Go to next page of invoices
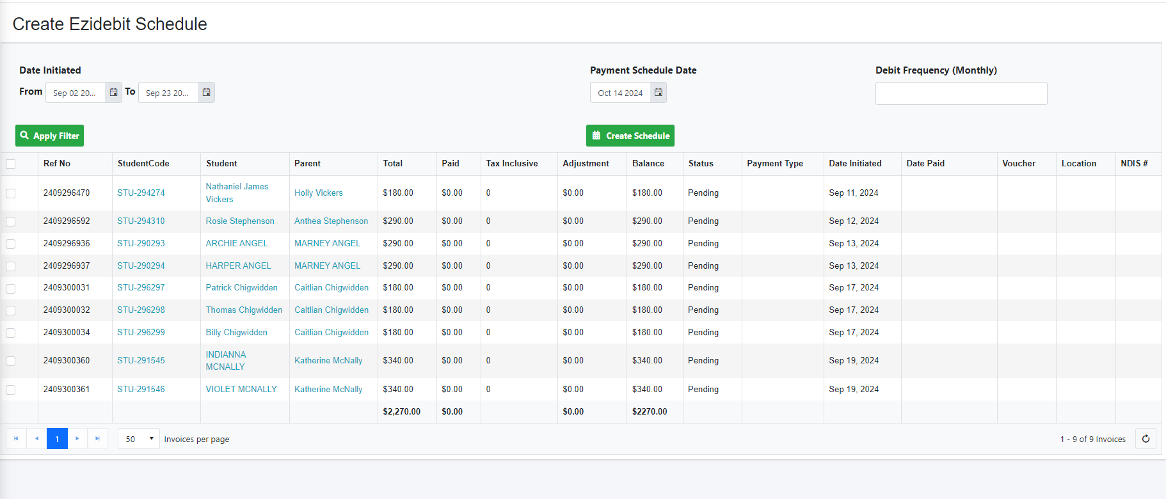Image resolution: width=1166 pixels, height=499 pixels. (77, 439)
